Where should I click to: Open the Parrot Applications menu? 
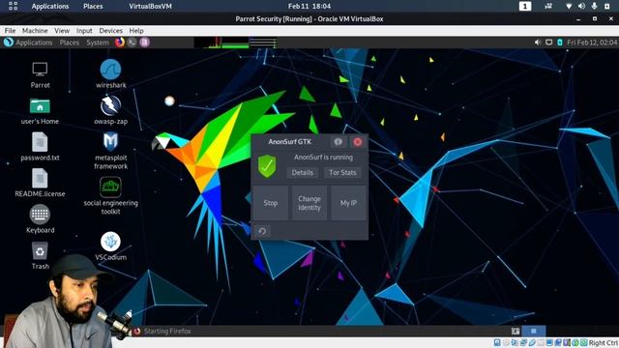[x=34, y=43]
